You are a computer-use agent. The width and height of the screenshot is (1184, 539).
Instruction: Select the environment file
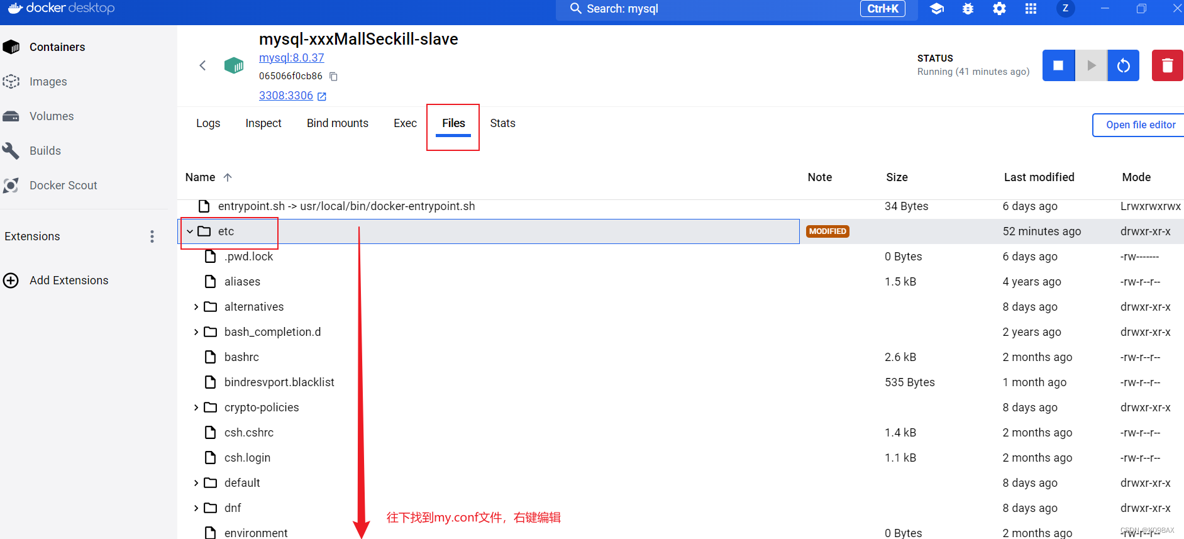pyautogui.click(x=256, y=533)
